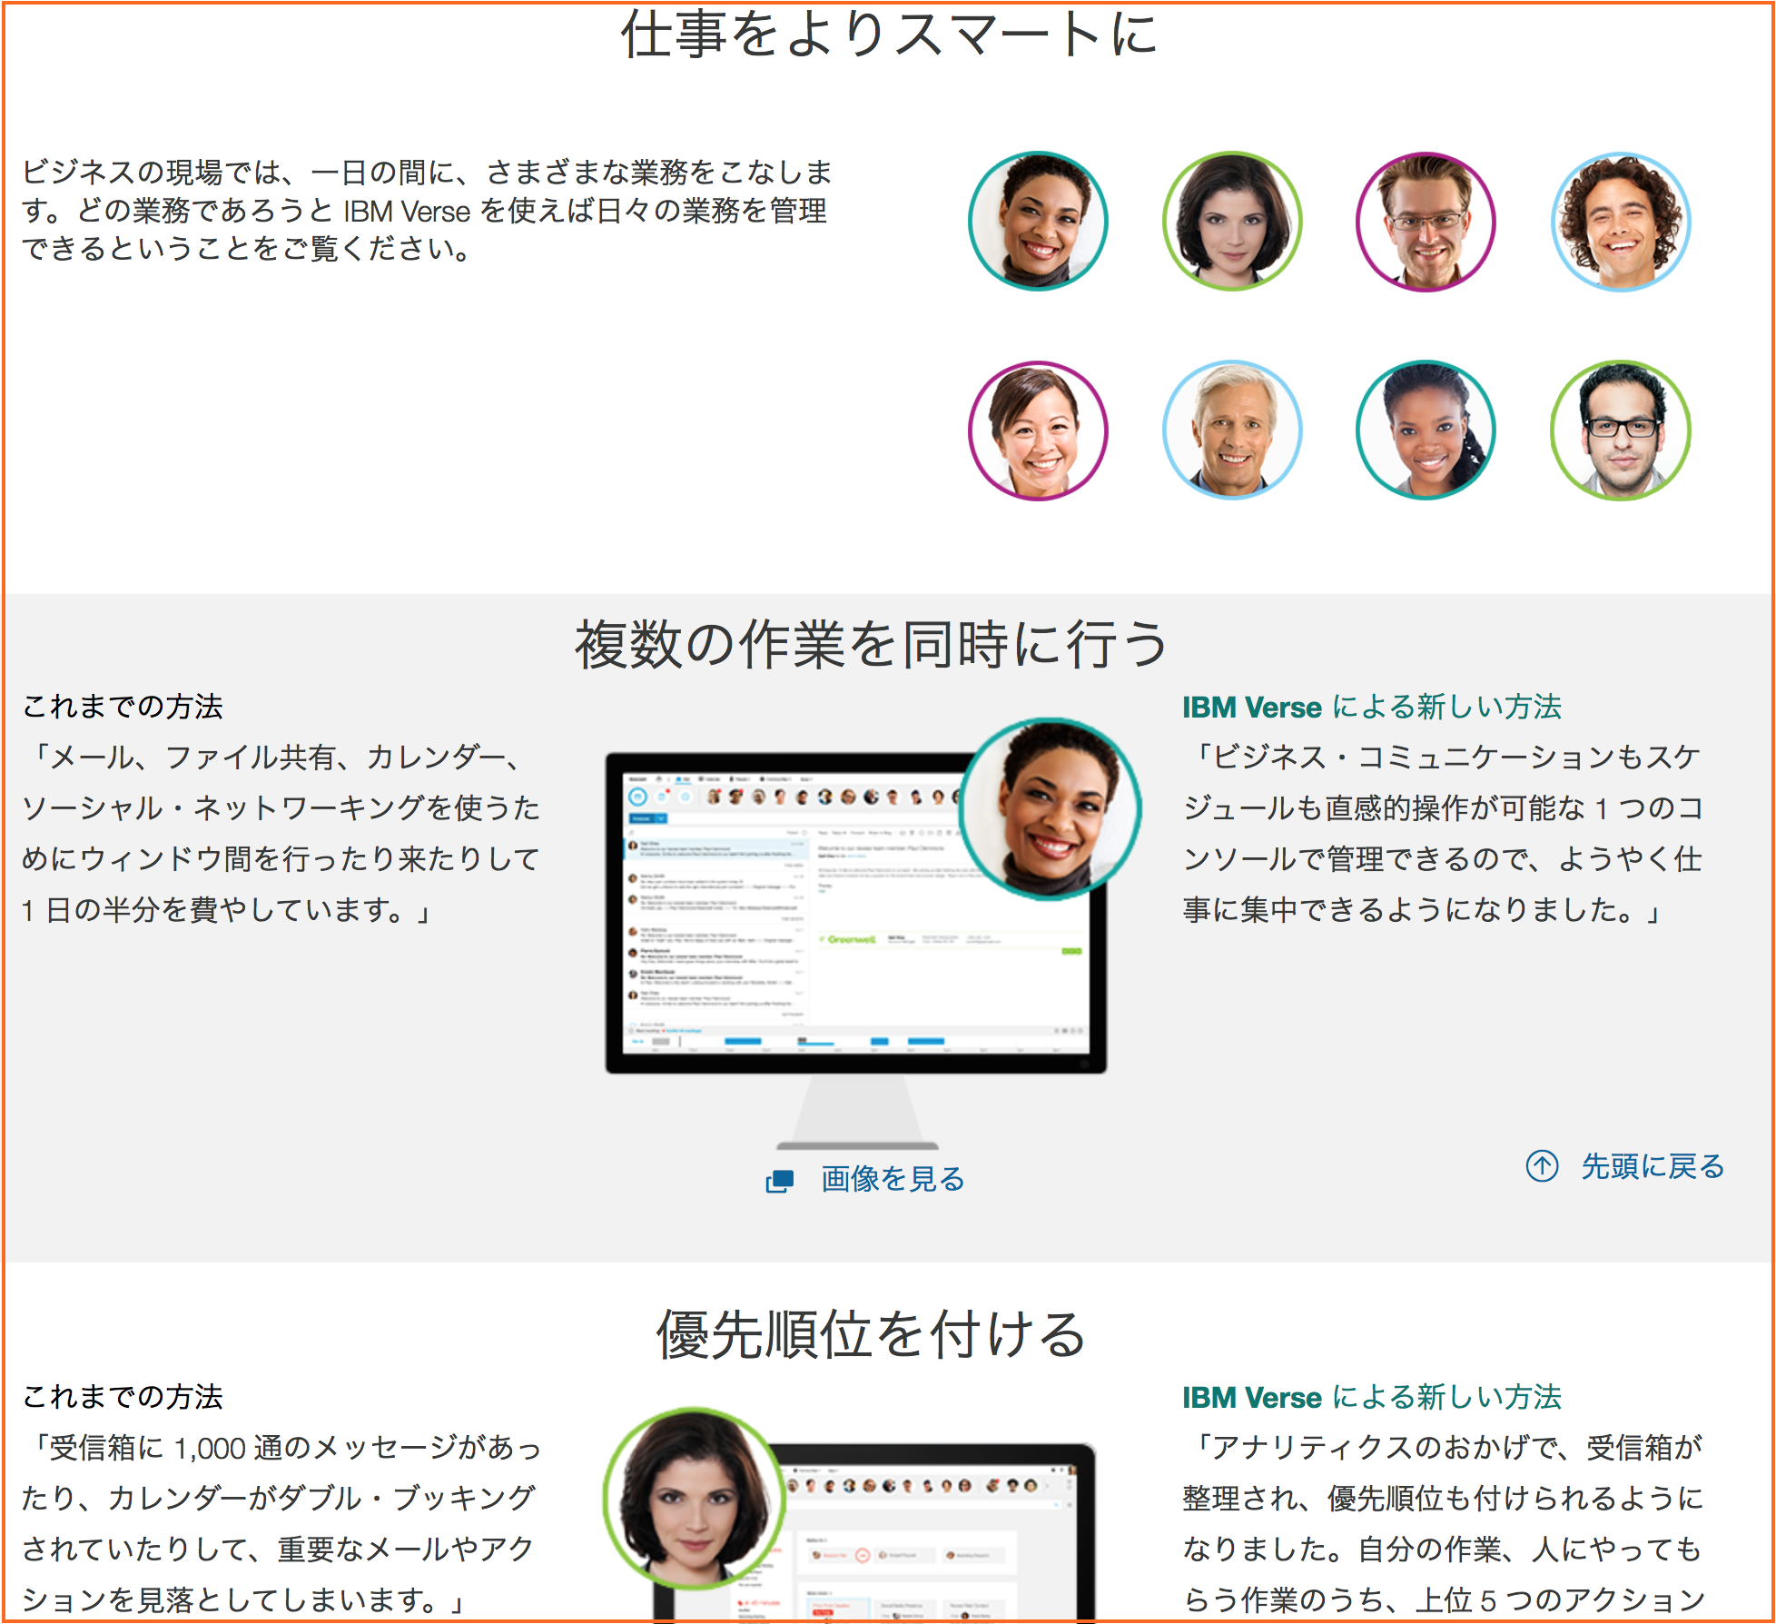Screen dimensions: 1776x1624
Task: Click the 仕事をよりスマートに heading
Action: tap(889, 35)
